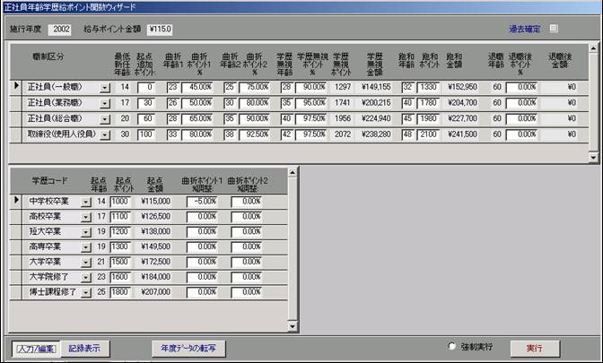Click 曲折ポイント1調整 field in 大学院修了 row

point(202,277)
